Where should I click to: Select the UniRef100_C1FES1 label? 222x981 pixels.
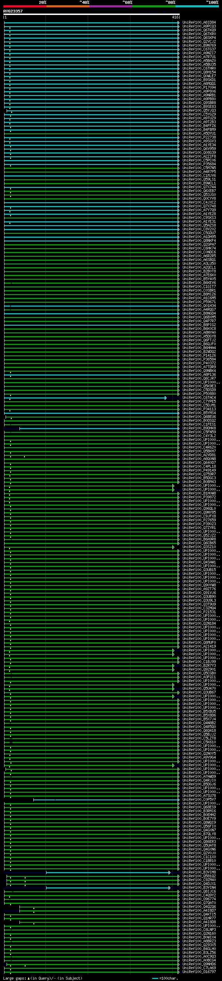point(199,425)
